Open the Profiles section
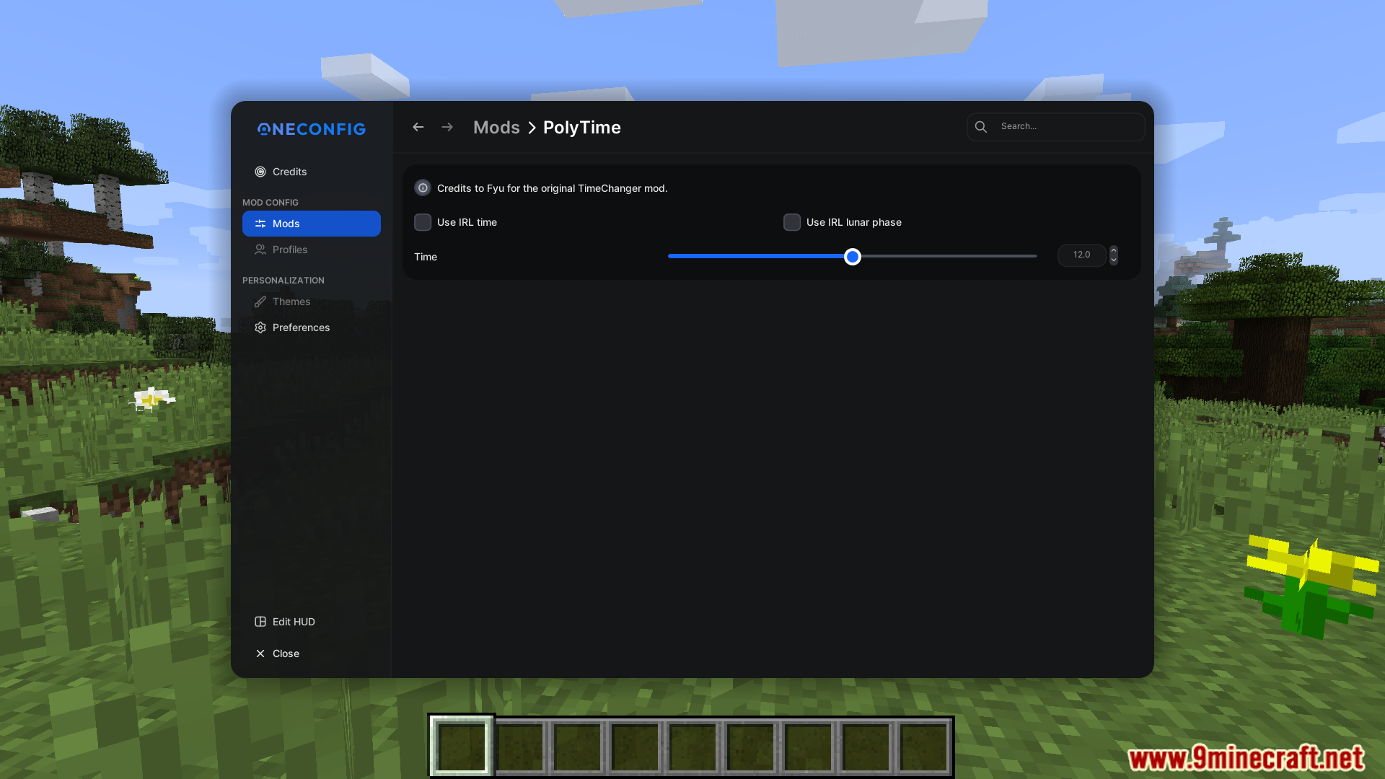Screen dimensions: 1385x779 point(312,250)
